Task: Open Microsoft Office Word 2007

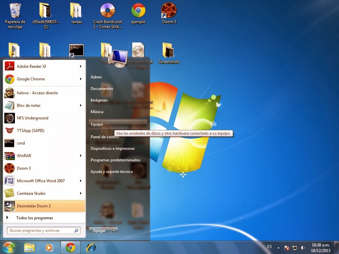Action: tap(44, 181)
